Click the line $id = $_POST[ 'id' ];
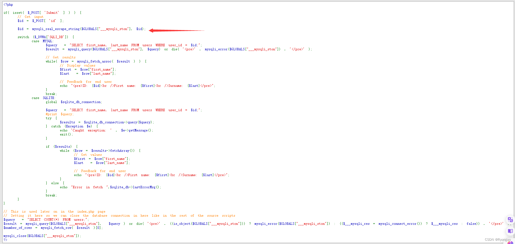The height and width of the screenshot is (244, 515). click(x=41, y=21)
